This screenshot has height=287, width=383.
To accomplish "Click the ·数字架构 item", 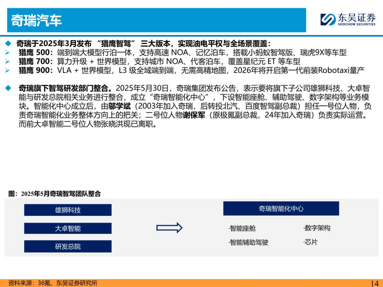I will tap(317, 228).
